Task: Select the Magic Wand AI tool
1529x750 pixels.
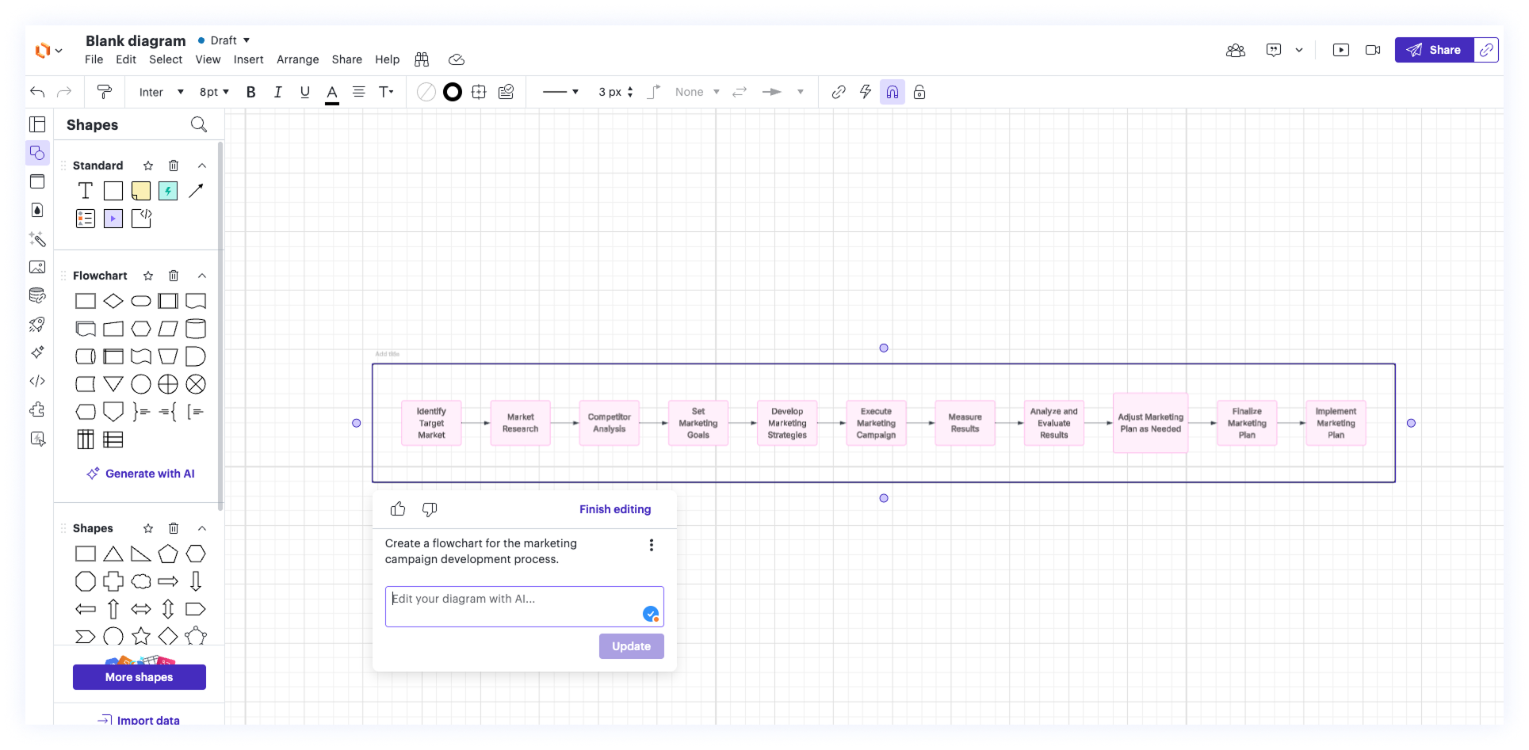Action: tap(37, 239)
